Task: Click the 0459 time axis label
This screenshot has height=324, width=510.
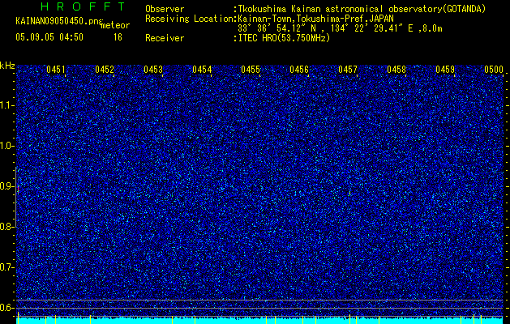Action: point(445,70)
